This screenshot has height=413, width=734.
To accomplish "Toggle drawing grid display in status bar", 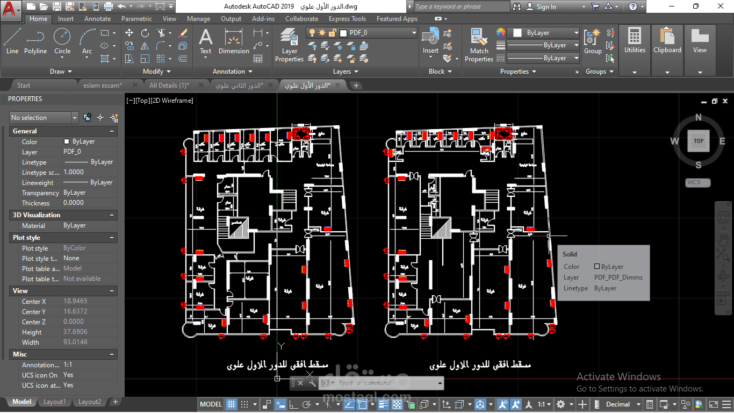I will (231, 404).
